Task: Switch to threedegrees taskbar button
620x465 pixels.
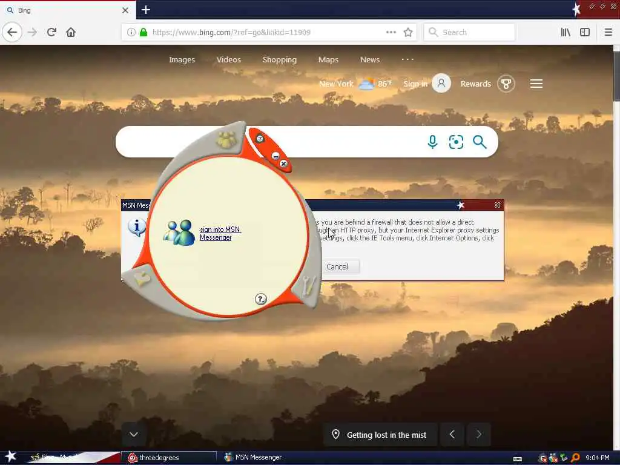Action: pos(169,458)
